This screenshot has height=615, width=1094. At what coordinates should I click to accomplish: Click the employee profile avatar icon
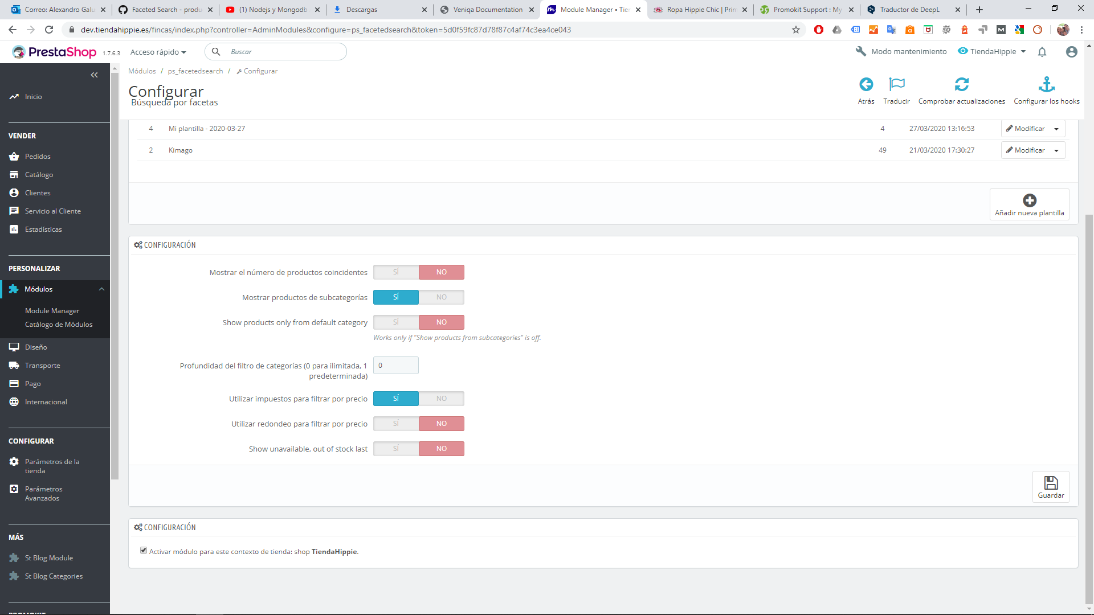tap(1071, 52)
